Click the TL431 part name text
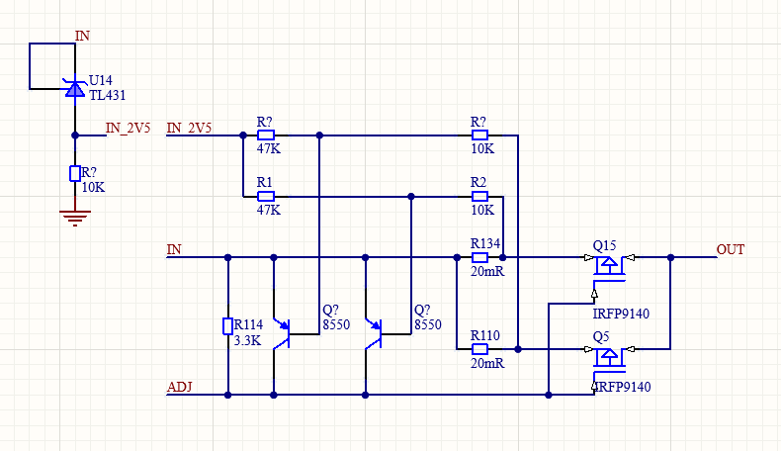 coord(107,95)
